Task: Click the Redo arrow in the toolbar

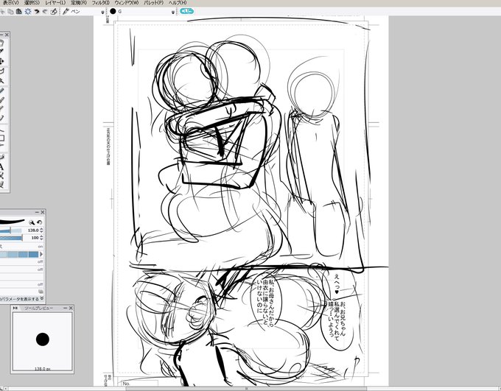Action: point(45,12)
